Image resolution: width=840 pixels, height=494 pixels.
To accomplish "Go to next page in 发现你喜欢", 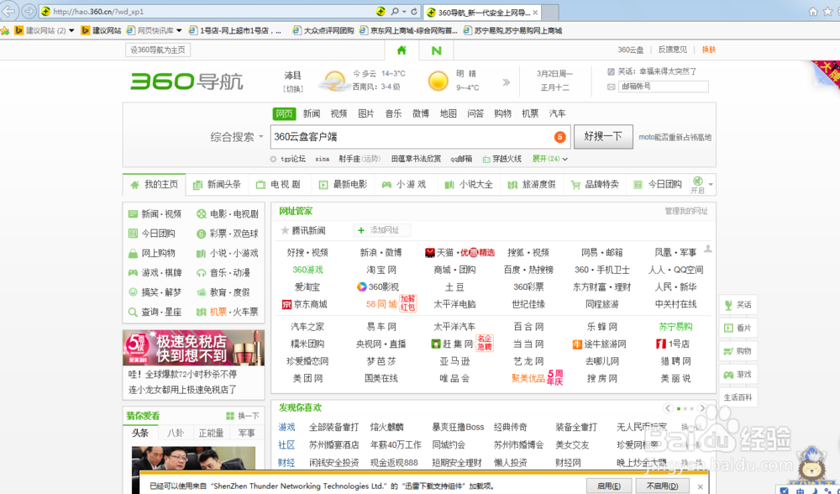I will point(702,408).
